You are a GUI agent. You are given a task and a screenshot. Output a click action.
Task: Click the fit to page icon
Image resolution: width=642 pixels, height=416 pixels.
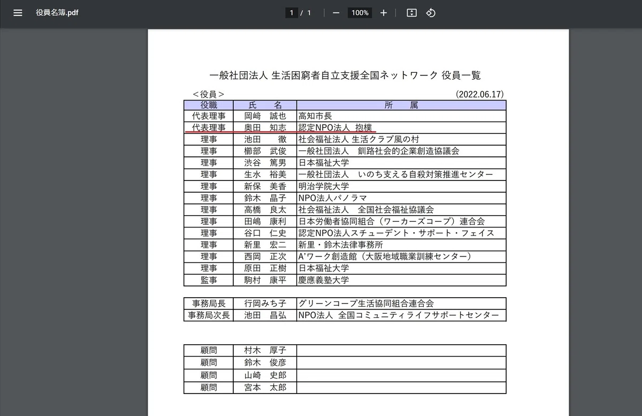pyautogui.click(x=411, y=13)
